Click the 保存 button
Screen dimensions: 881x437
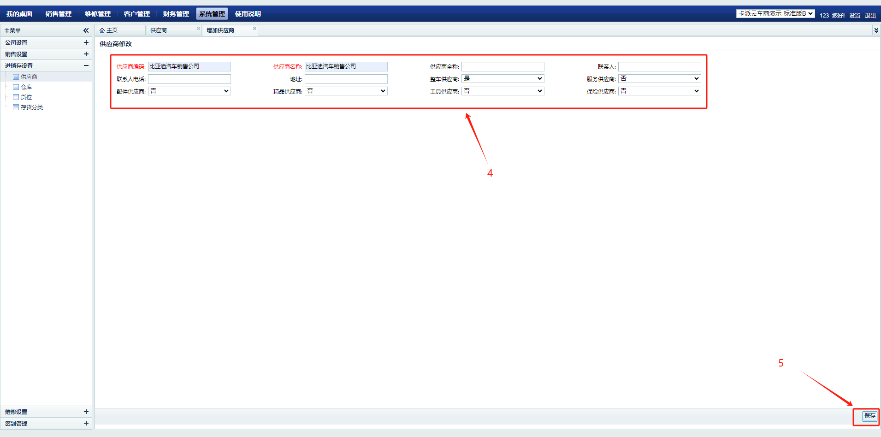[869, 416]
